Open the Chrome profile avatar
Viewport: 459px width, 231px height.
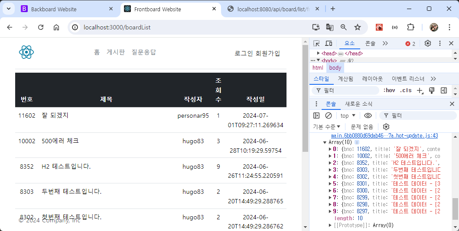point(434,27)
